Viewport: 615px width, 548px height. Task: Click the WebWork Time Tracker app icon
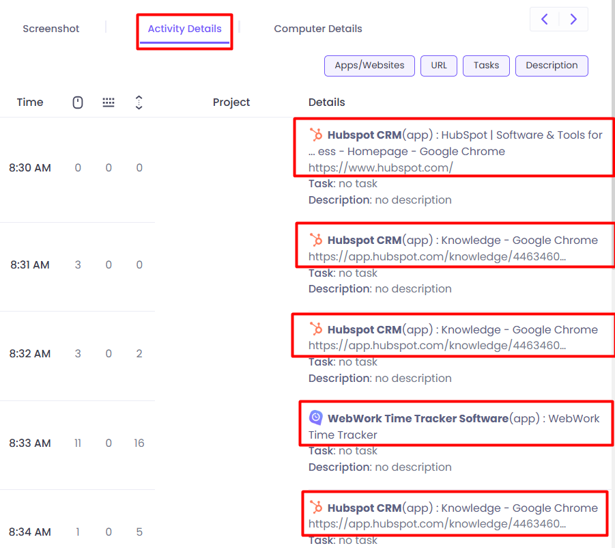[x=316, y=417]
